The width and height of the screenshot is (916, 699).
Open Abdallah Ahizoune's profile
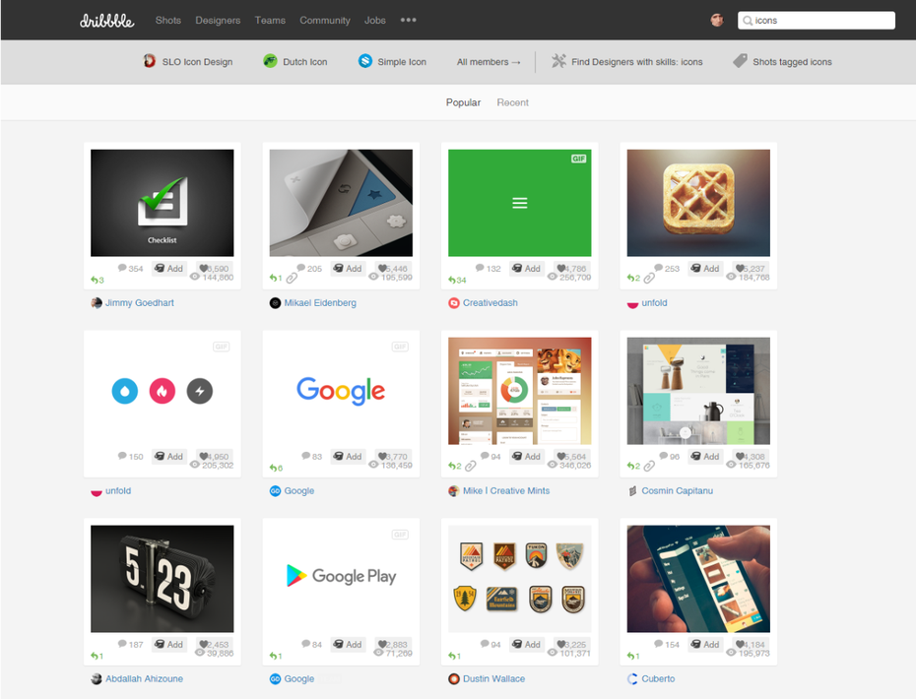click(144, 679)
